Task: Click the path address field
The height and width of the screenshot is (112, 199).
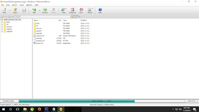Action: click(45, 16)
